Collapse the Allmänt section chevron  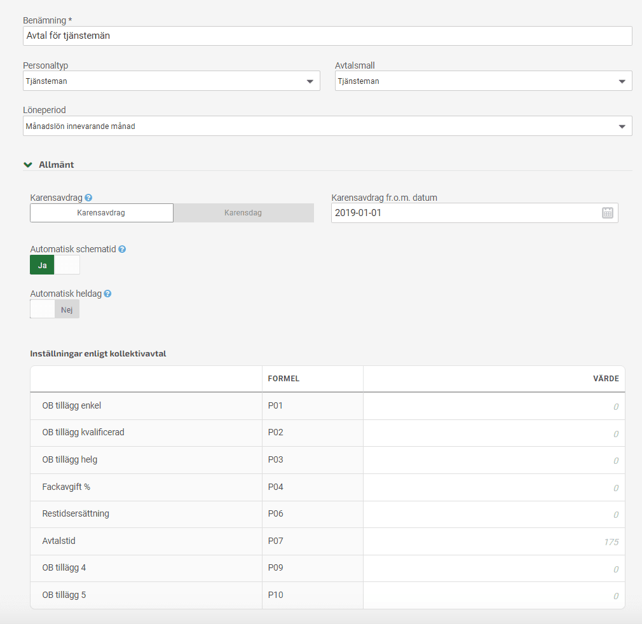28,165
